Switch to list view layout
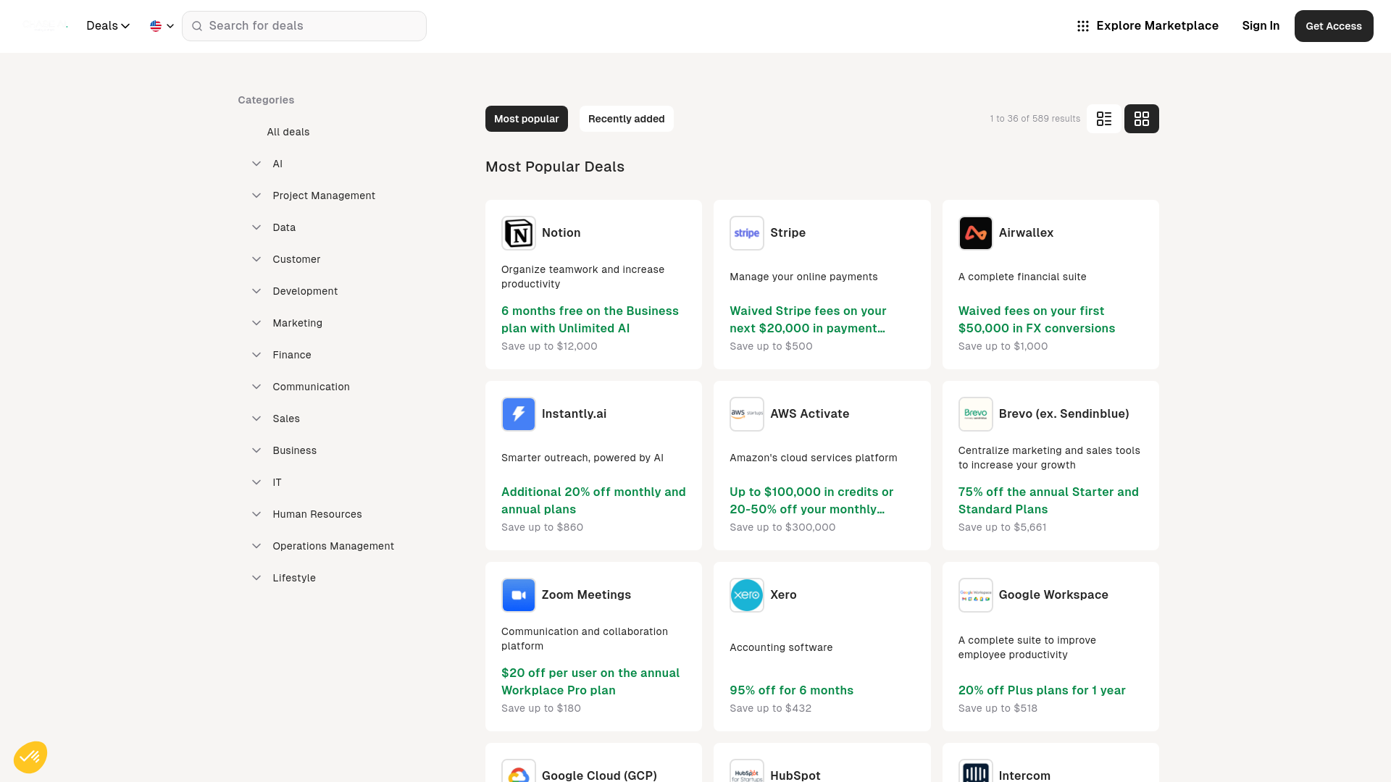 [x=1104, y=119]
